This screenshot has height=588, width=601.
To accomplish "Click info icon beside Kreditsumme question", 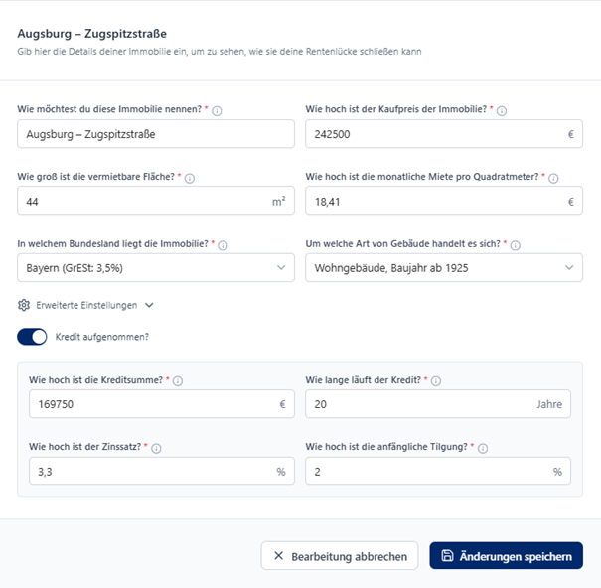I will (179, 381).
